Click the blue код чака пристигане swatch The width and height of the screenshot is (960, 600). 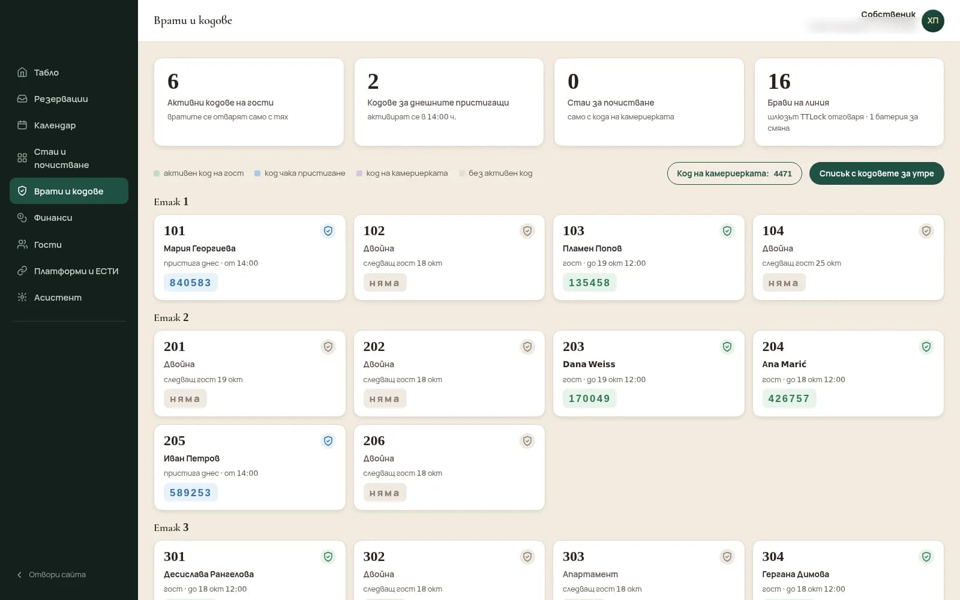257,173
